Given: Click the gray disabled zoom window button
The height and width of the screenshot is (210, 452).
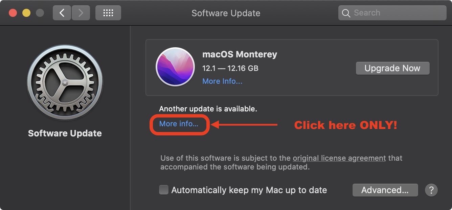Looking at the screenshot, I should [x=40, y=13].
